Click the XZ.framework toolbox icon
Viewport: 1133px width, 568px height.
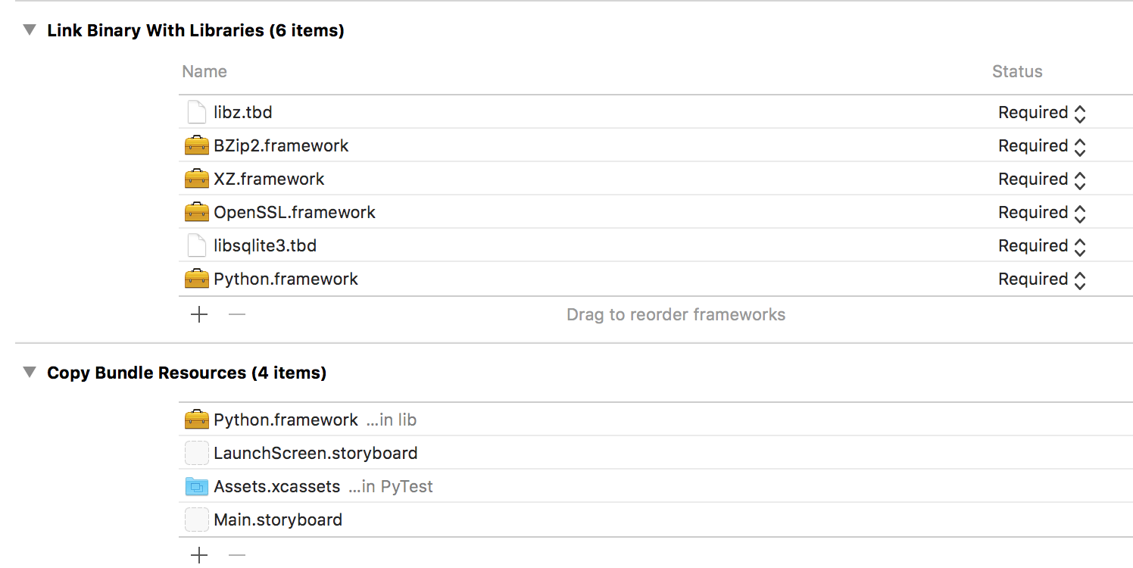[x=197, y=179]
